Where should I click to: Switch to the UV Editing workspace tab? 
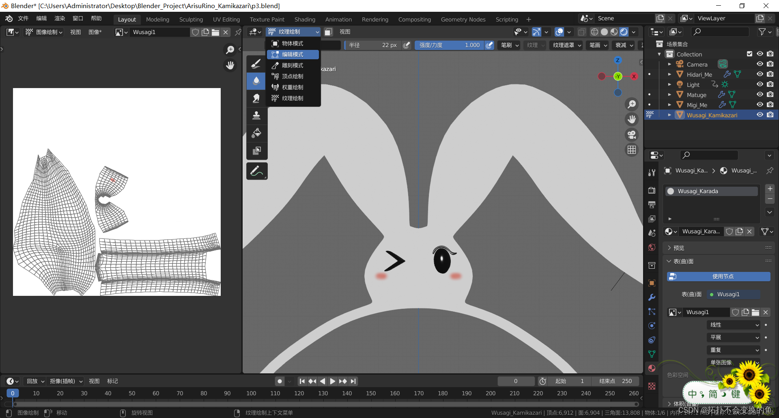(x=226, y=19)
